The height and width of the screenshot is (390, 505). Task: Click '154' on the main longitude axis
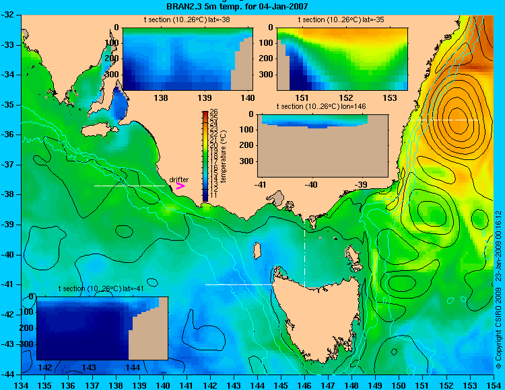click(494, 385)
